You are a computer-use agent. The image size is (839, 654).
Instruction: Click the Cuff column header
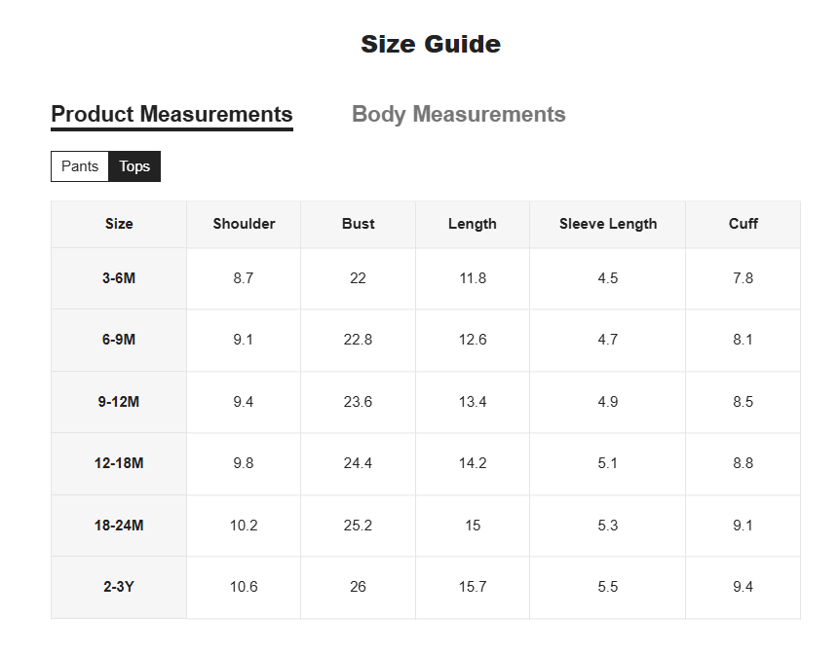743,224
